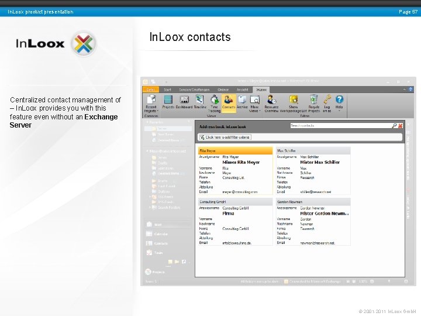Click the Address book: InLoox book title

(223, 126)
